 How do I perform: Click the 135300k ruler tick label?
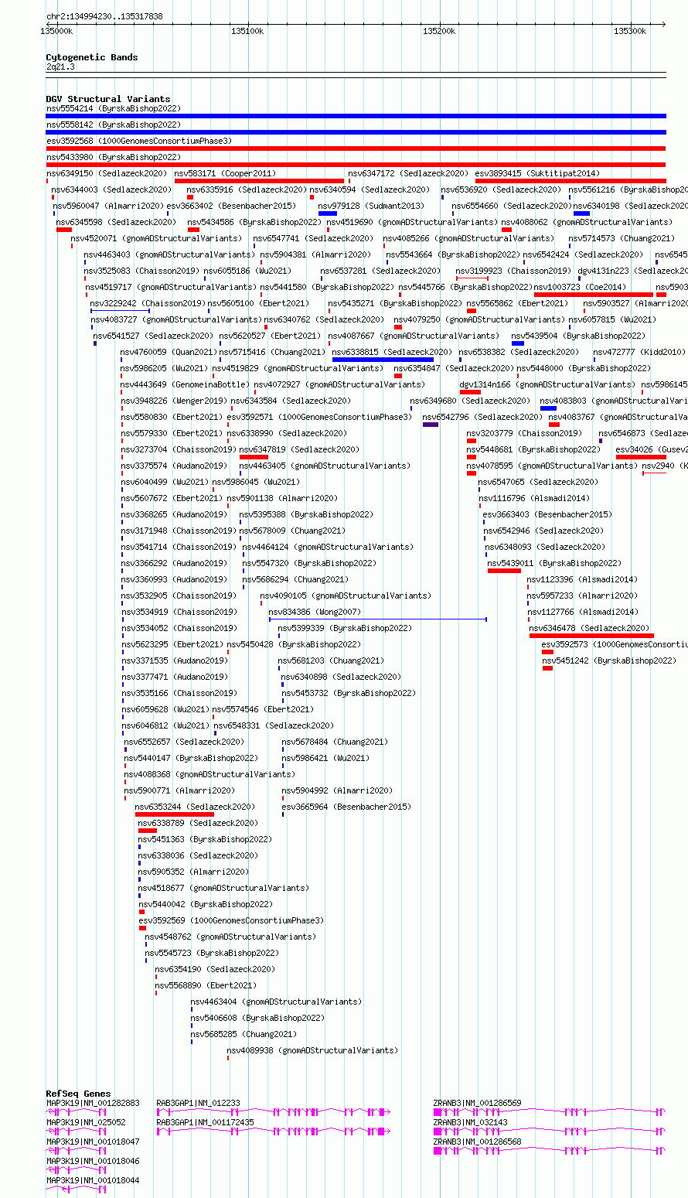point(630,31)
